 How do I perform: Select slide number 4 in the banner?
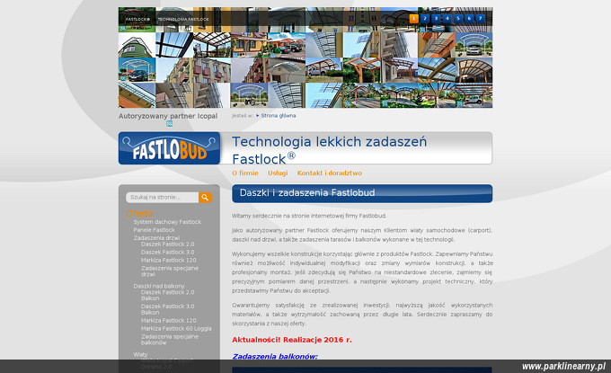447,18
